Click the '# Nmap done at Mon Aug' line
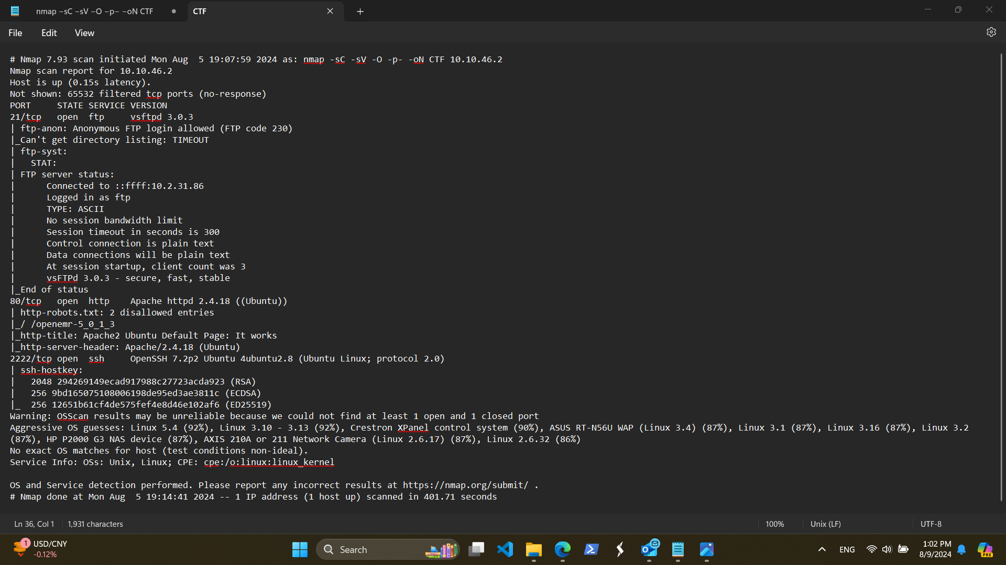This screenshot has width=1006, height=565. [x=253, y=496]
